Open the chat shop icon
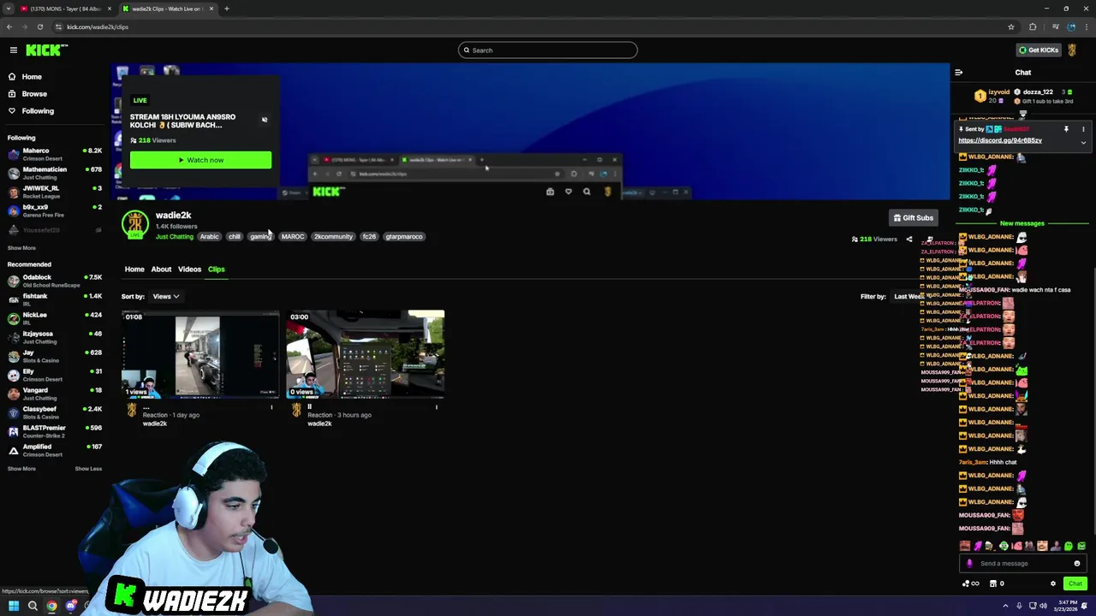Image resolution: width=1096 pixels, height=616 pixels. coord(993,583)
